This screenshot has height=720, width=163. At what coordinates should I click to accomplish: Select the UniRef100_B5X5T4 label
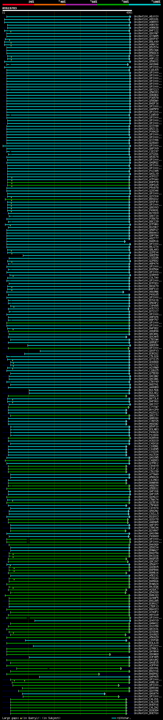[146, 47]
